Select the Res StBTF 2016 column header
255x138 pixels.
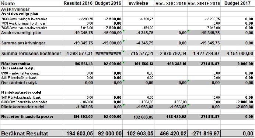pyautogui.click(x=204, y=3)
